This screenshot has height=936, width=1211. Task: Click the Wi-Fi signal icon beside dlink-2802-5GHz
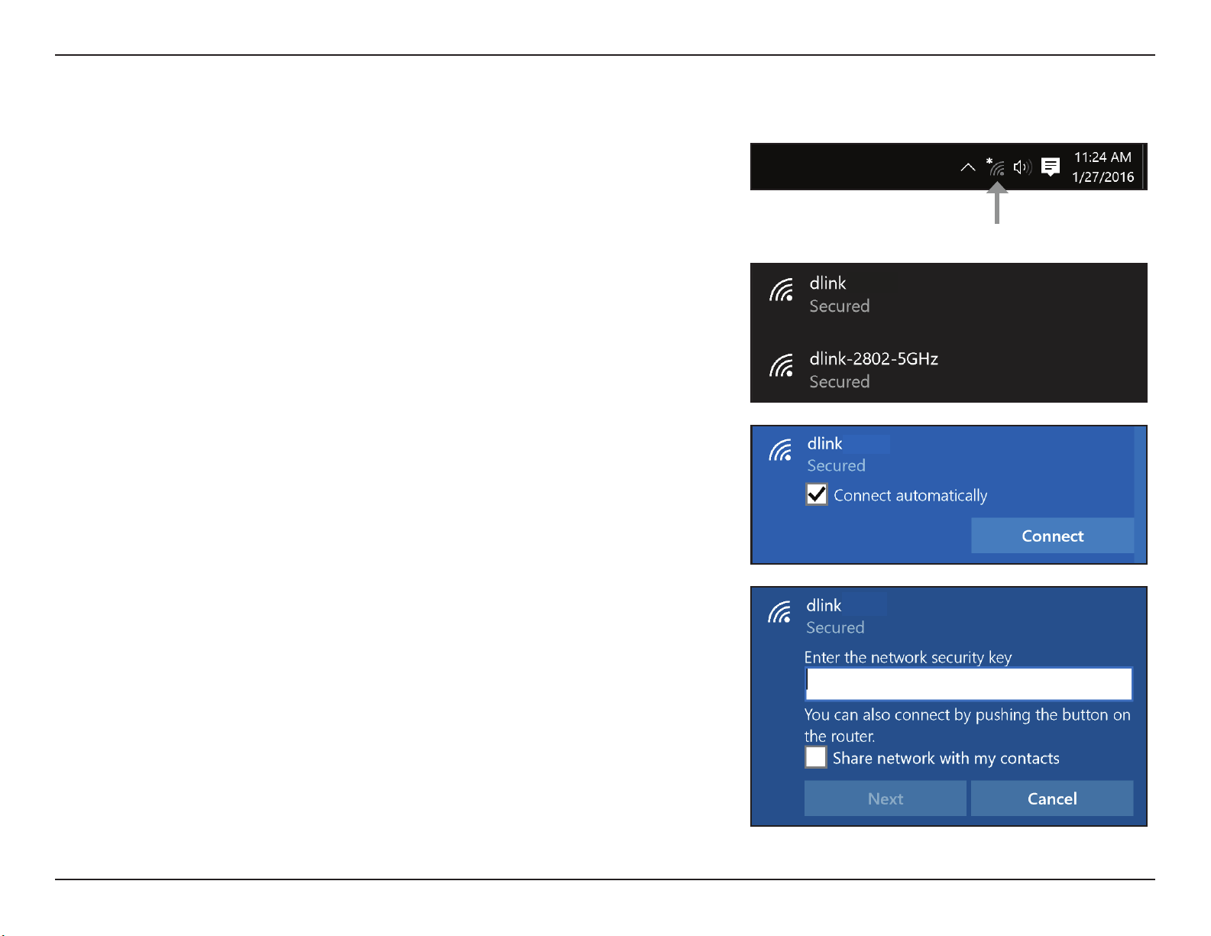point(782,366)
